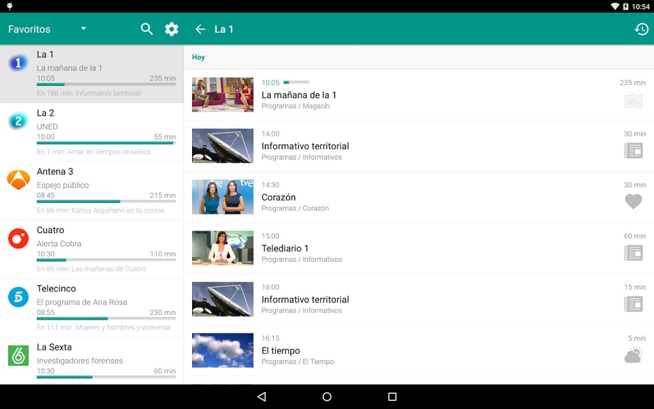This screenshot has height=409, width=654.
Task: Tap the La 1 channel logo
Action: coord(18,63)
